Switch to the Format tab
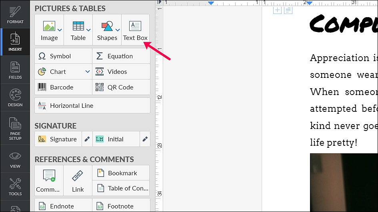The image size is (378, 212). [15, 15]
